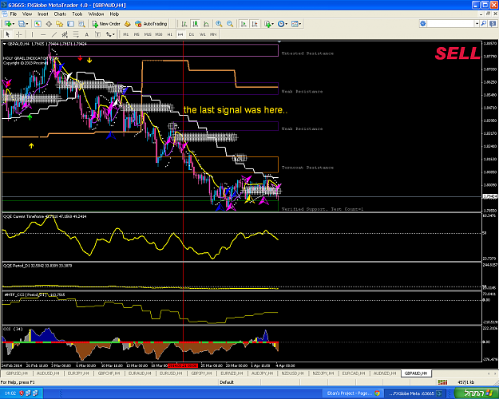Open the File menu
The height and width of the screenshot is (399, 499).
pos(14,14)
